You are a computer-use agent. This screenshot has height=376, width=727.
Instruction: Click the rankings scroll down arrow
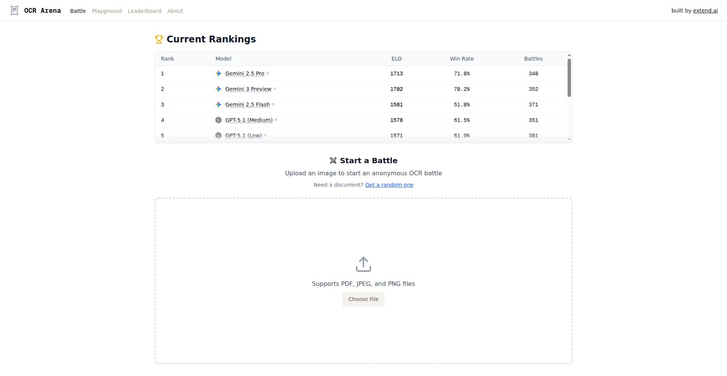click(569, 139)
